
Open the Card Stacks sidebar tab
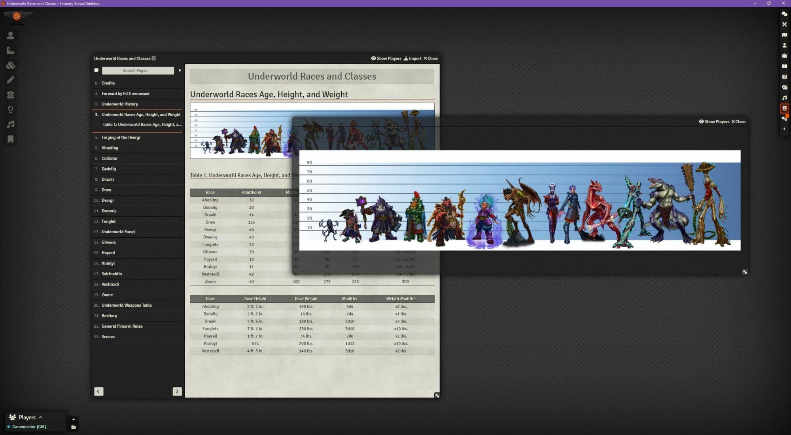click(784, 87)
